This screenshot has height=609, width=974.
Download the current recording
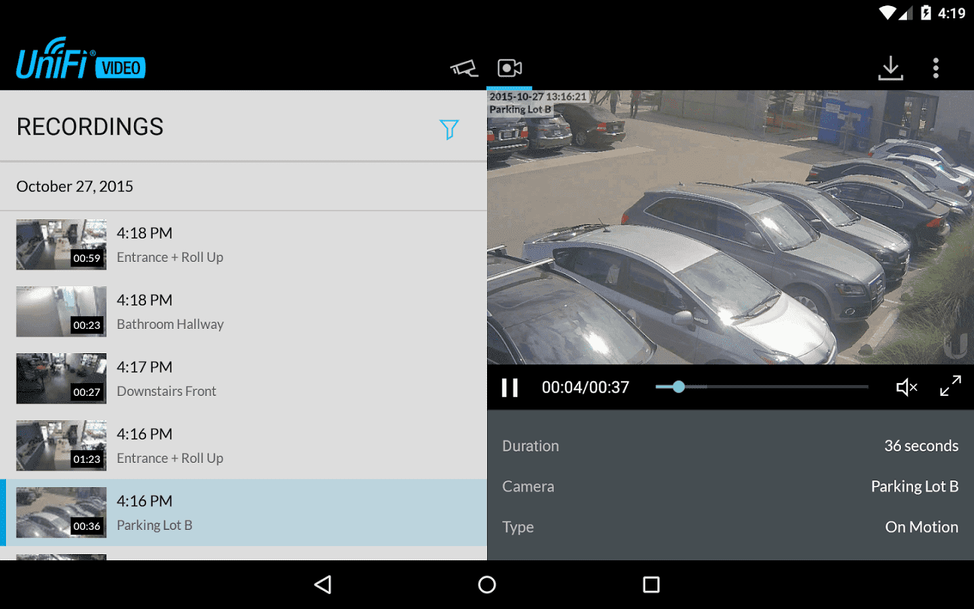click(891, 68)
